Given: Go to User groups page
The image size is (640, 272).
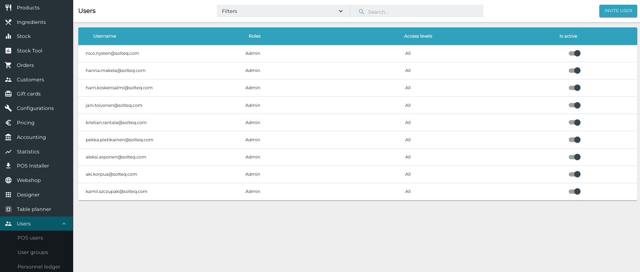Looking at the screenshot, I should [32, 252].
